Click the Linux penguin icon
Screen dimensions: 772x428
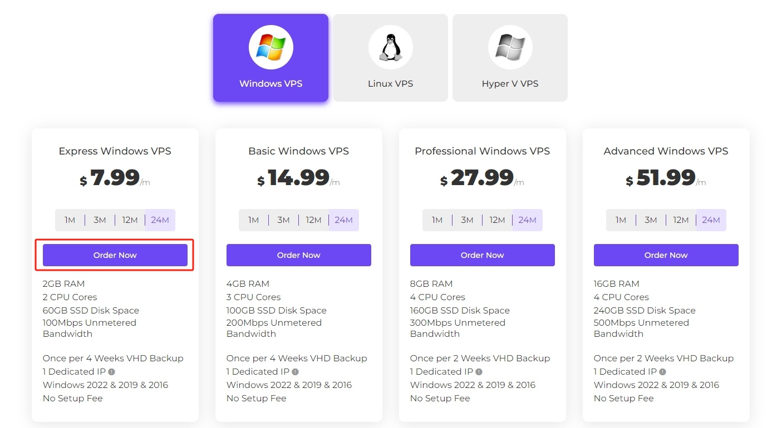[x=390, y=47]
